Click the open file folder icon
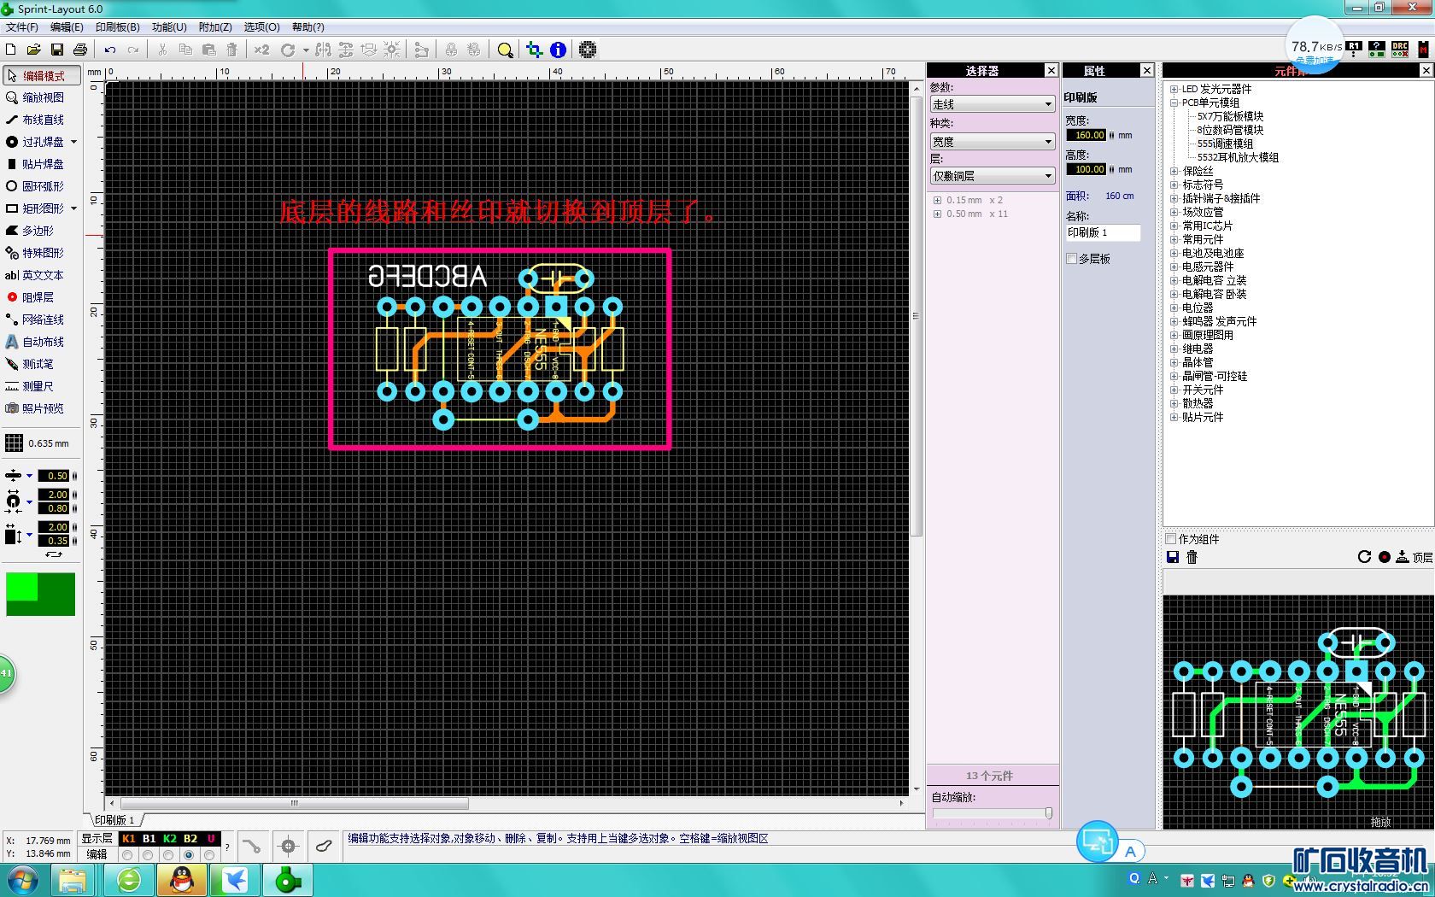 click(34, 50)
